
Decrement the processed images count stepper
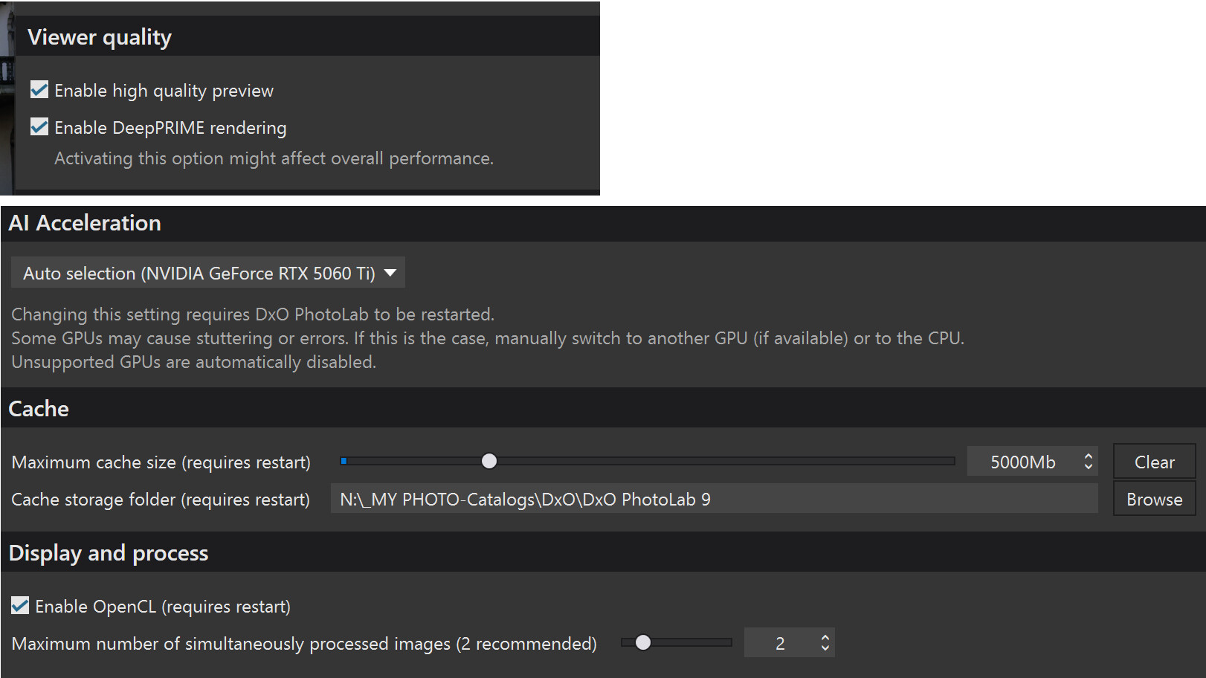[825, 648]
